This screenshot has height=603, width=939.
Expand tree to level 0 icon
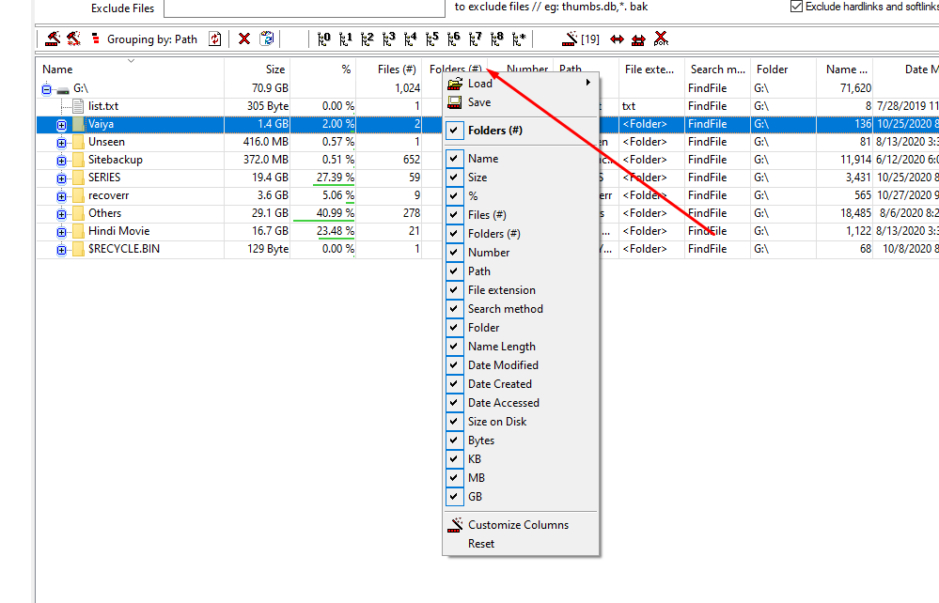coord(324,39)
